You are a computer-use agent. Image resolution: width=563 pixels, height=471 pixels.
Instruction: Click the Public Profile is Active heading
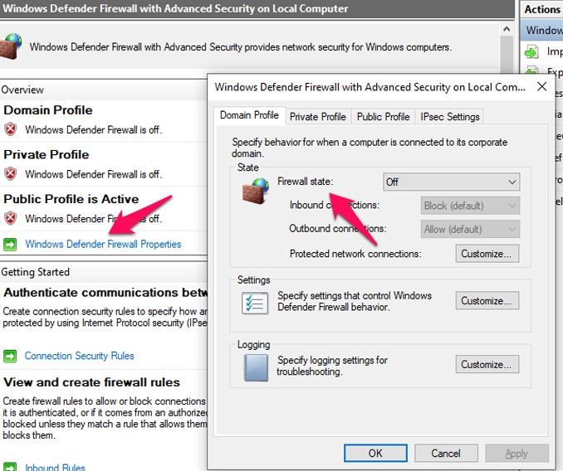click(71, 199)
